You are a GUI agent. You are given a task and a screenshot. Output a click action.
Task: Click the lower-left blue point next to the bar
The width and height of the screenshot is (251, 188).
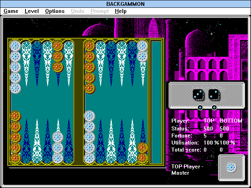[x=69, y=141]
